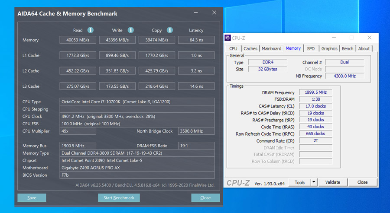This screenshot has width=390, height=213.
Task: Click the CPU Clock field 4901.2 MHz
Action: pos(137,116)
